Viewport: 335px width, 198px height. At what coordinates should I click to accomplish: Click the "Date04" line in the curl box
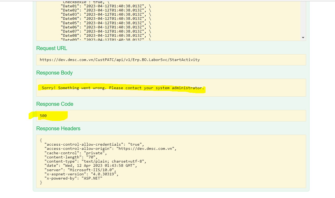pyautogui.click(x=106, y=18)
